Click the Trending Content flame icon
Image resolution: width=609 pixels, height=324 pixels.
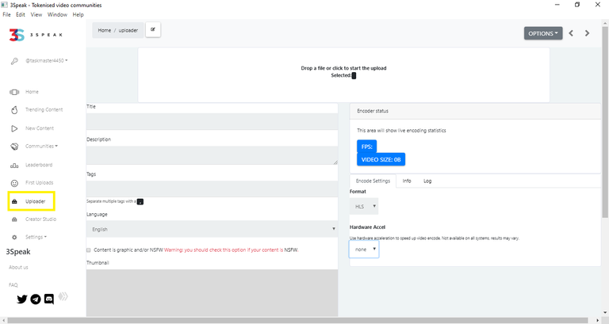[14, 110]
